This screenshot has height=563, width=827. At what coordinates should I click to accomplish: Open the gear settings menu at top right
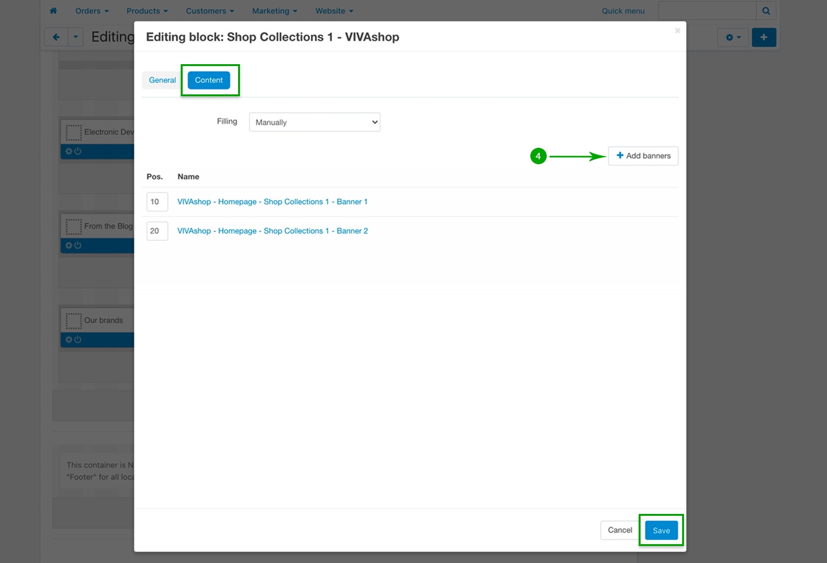pos(733,37)
